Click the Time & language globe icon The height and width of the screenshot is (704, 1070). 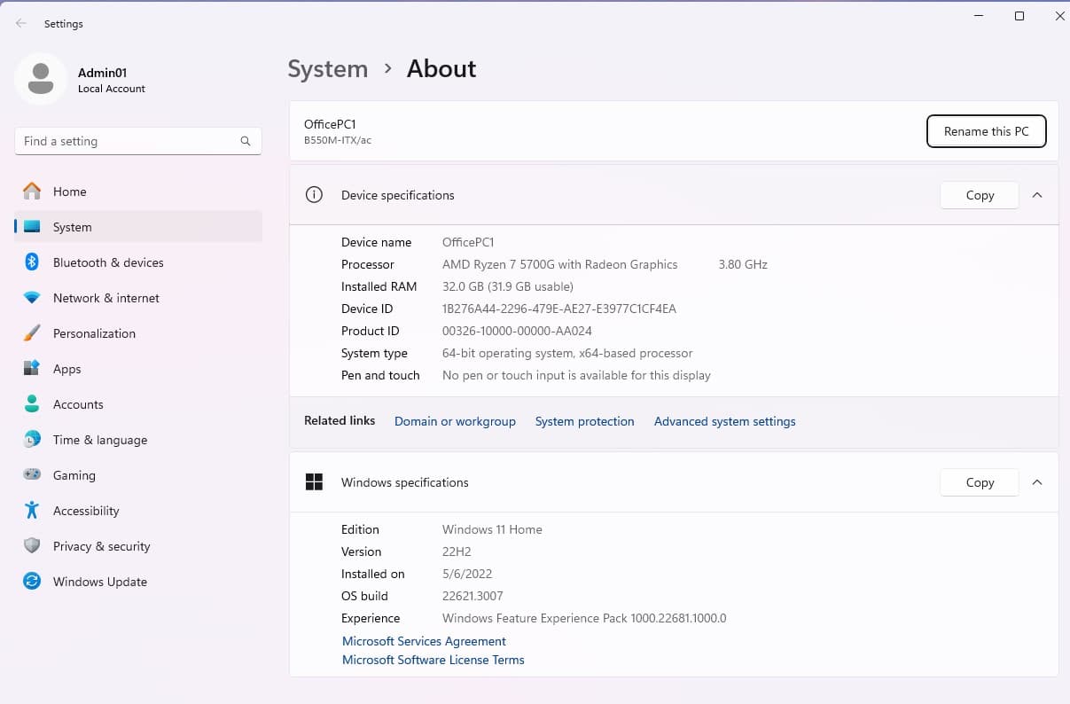32,440
